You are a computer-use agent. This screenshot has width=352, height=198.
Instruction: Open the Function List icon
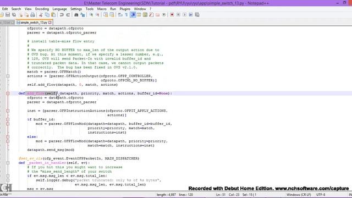[151, 15]
